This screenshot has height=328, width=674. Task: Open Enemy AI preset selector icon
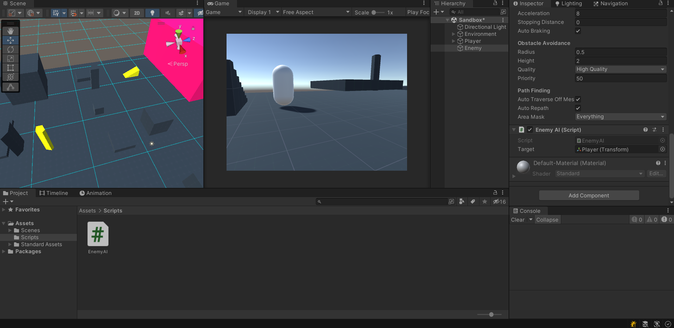tap(654, 130)
